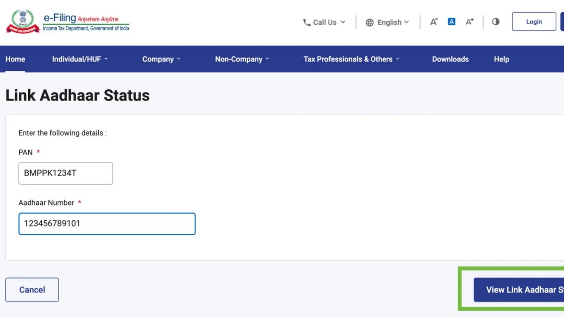
Task: Open Tax Professionals & Others menu
Action: 351,59
